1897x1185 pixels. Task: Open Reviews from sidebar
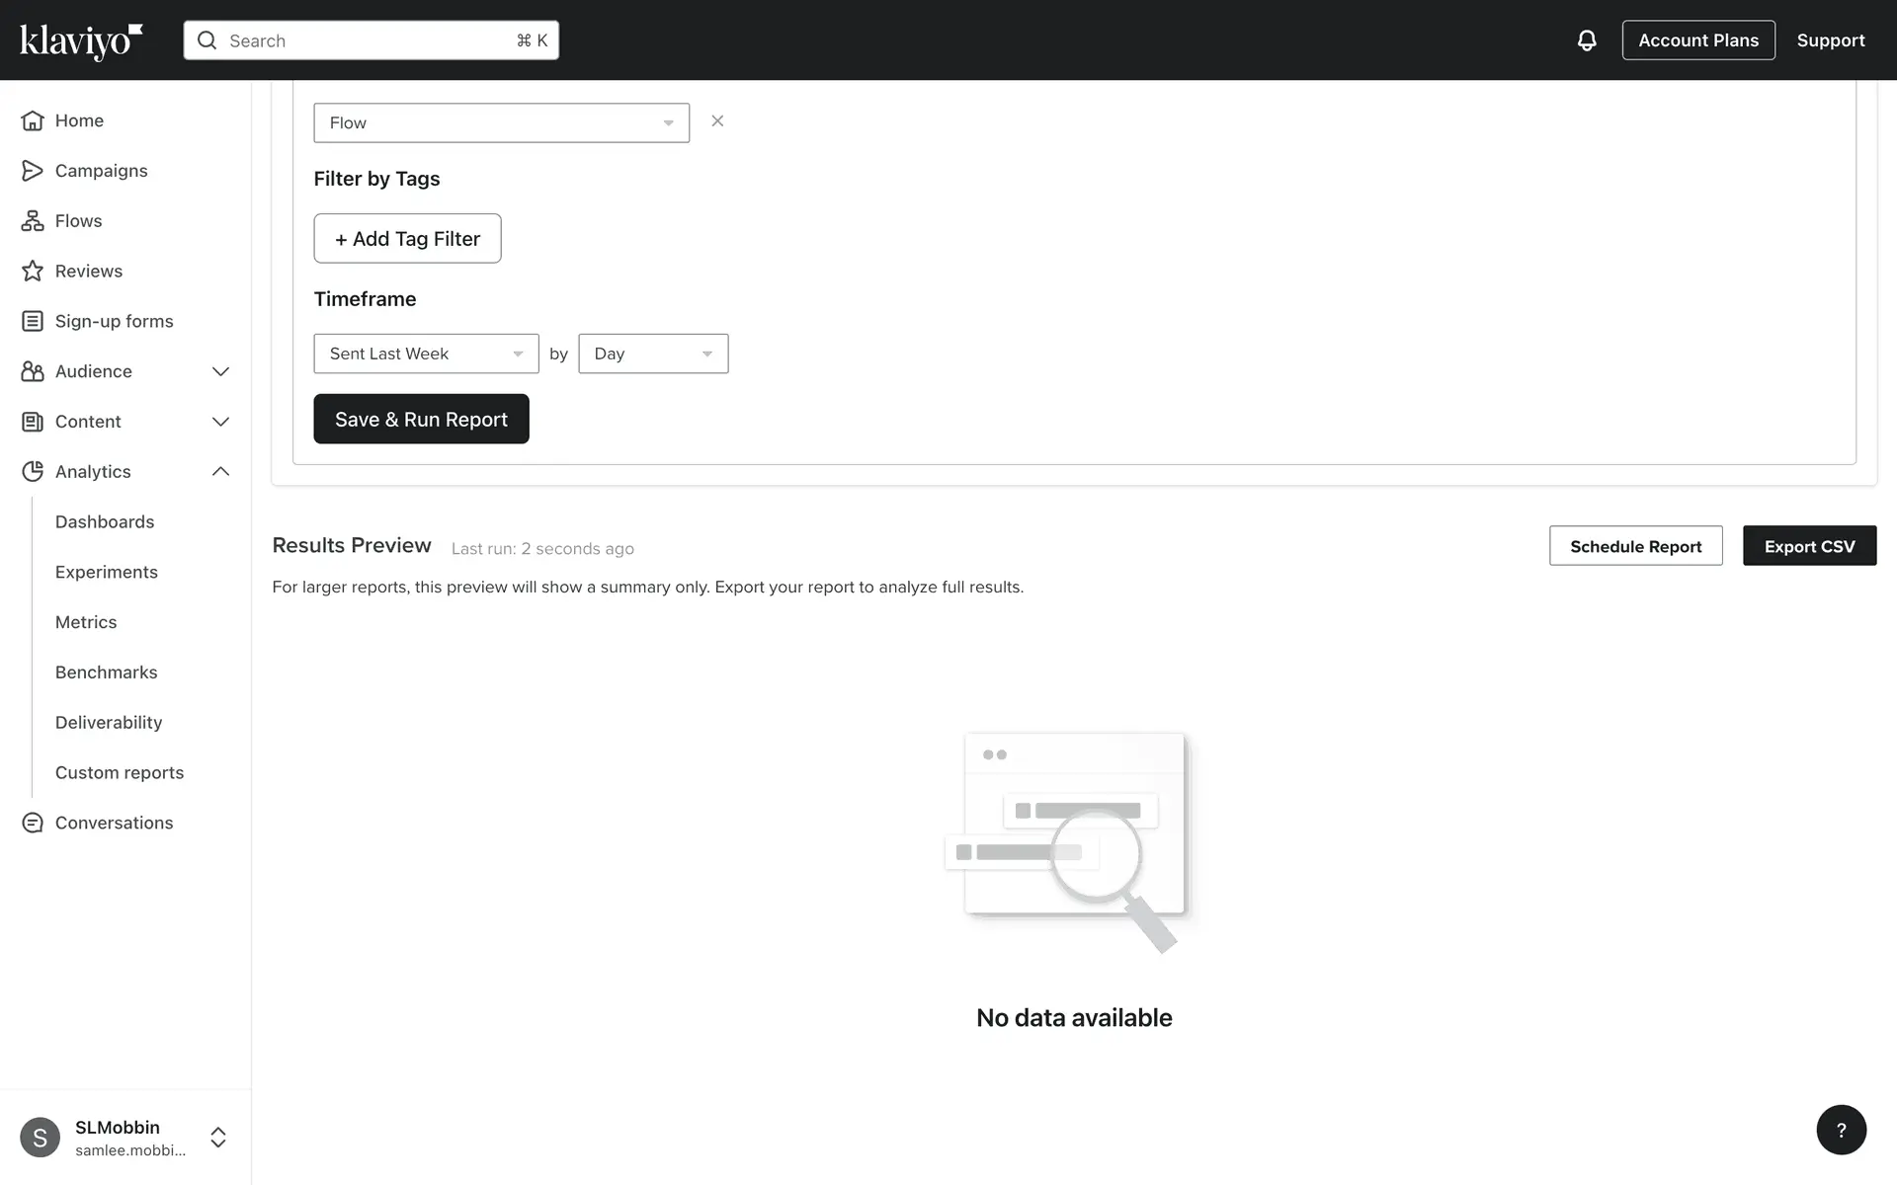tap(88, 272)
